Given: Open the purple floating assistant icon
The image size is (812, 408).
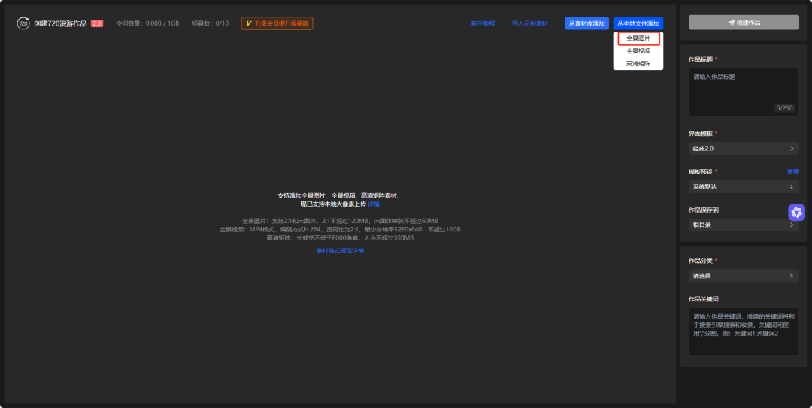Looking at the screenshot, I should (x=796, y=213).
